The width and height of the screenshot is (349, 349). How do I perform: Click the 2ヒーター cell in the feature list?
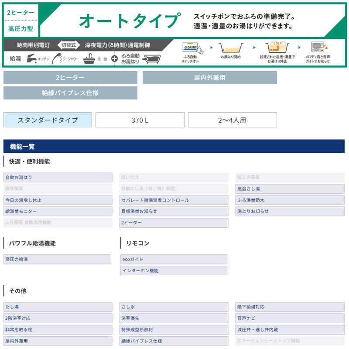174,222
